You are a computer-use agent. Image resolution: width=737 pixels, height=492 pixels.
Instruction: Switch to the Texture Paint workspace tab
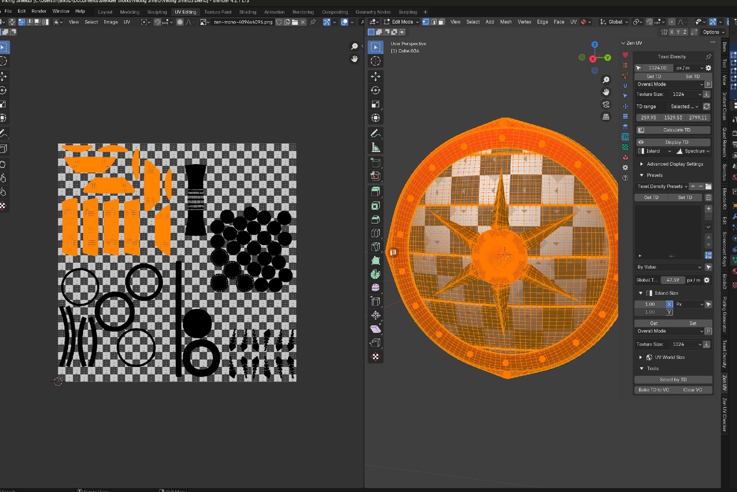click(218, 12)
